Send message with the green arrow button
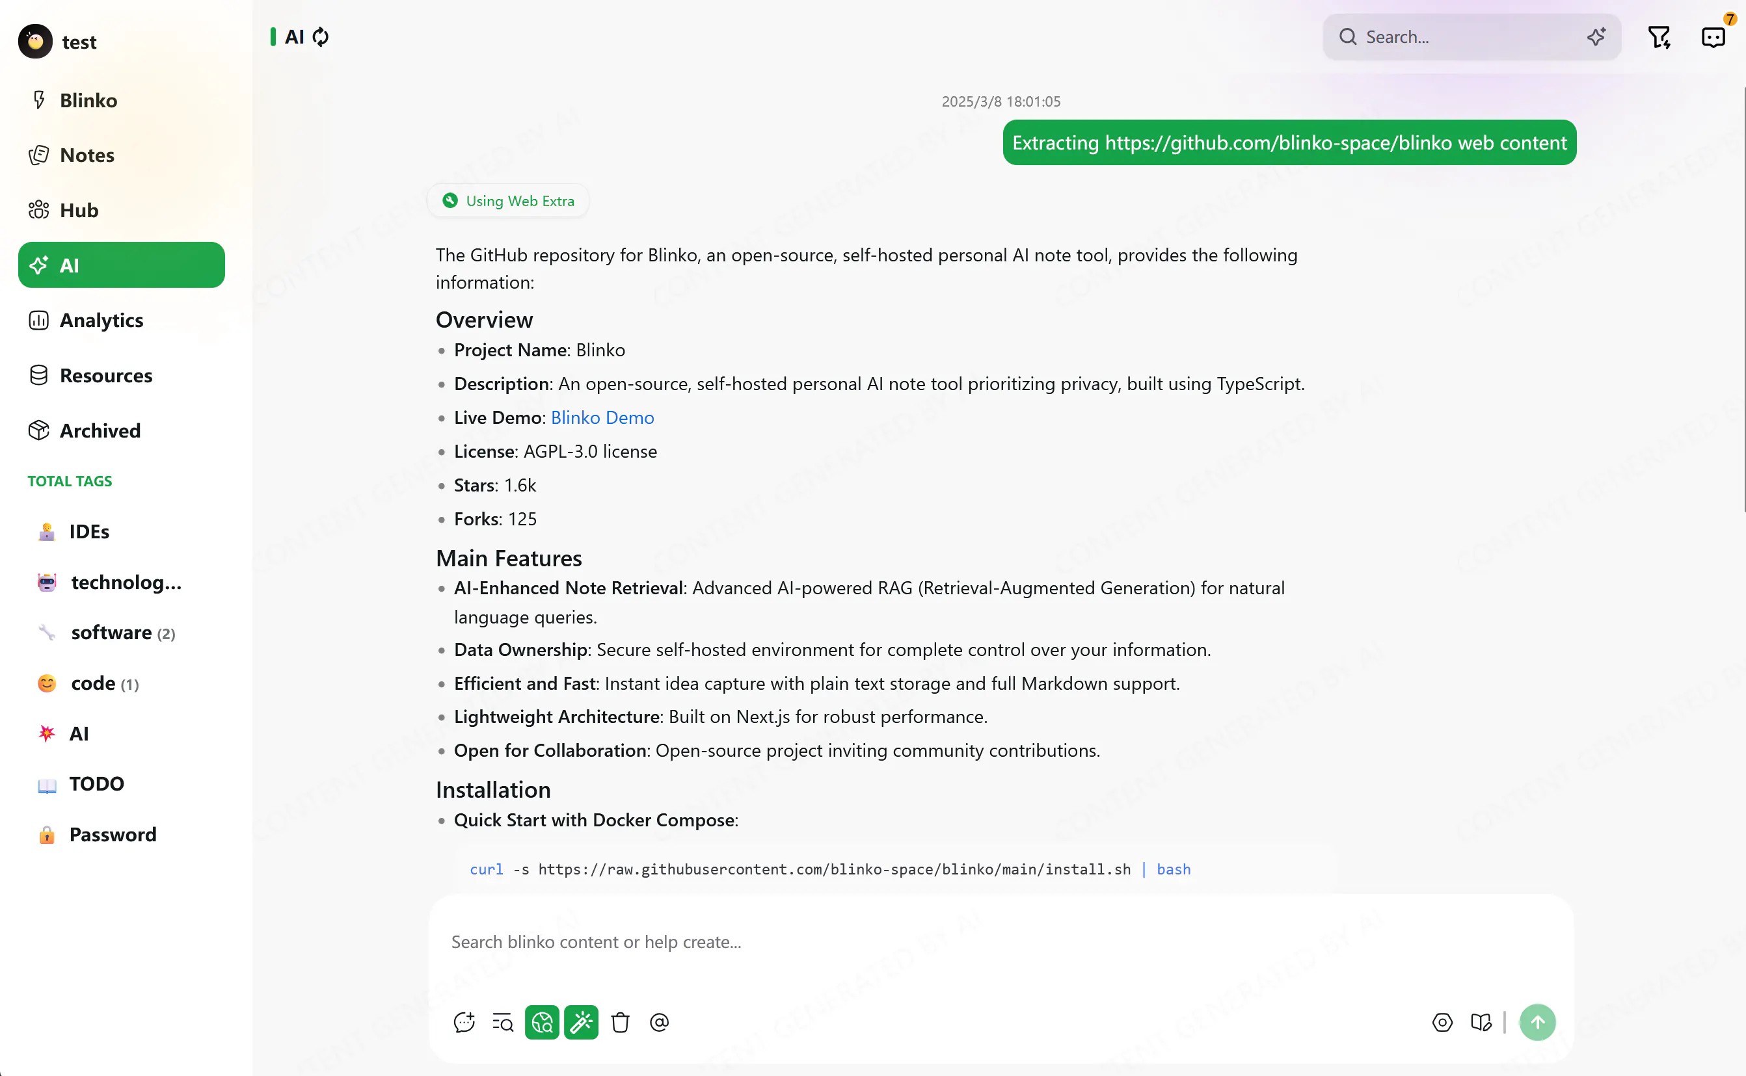This screenshot has height=1076, width=1746. click(x=1537, y=1023)
